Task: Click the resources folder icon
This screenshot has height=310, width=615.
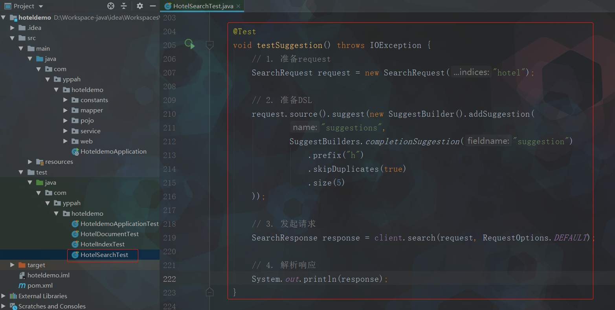Action: [40, 162]
